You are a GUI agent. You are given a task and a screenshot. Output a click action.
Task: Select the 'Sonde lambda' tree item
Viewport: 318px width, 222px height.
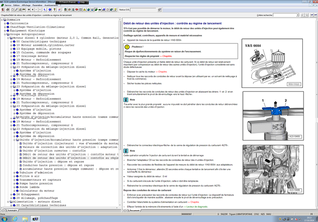coord(29,187)
